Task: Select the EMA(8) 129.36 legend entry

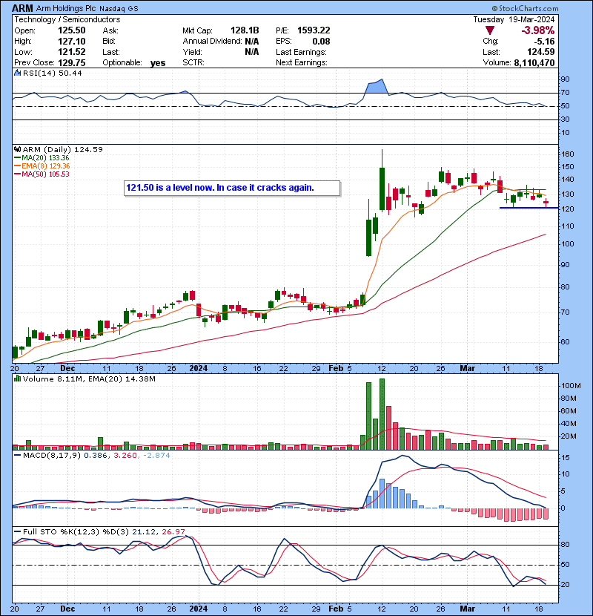Action: (42, 166)
